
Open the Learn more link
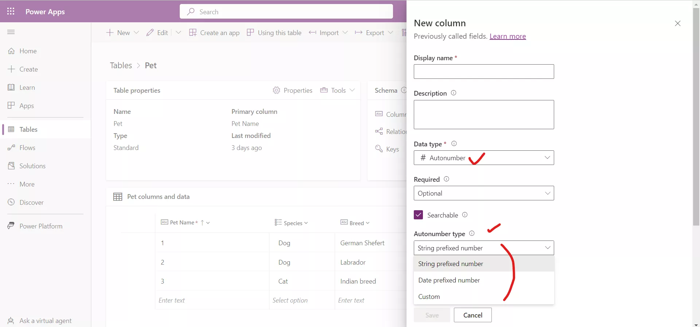(507, 36)
